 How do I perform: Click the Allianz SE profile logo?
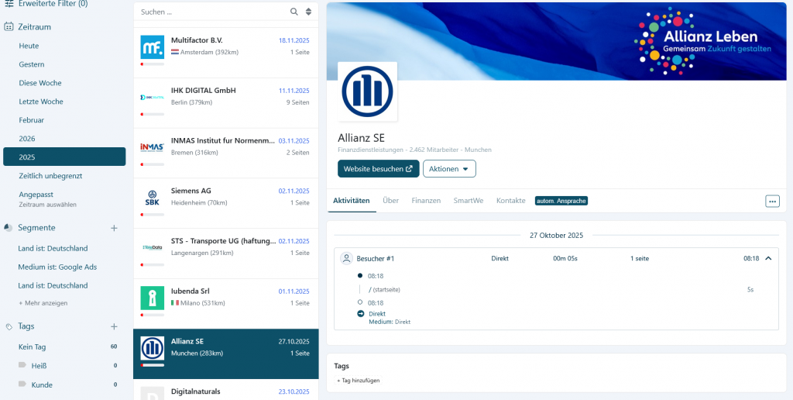point(367,91)
